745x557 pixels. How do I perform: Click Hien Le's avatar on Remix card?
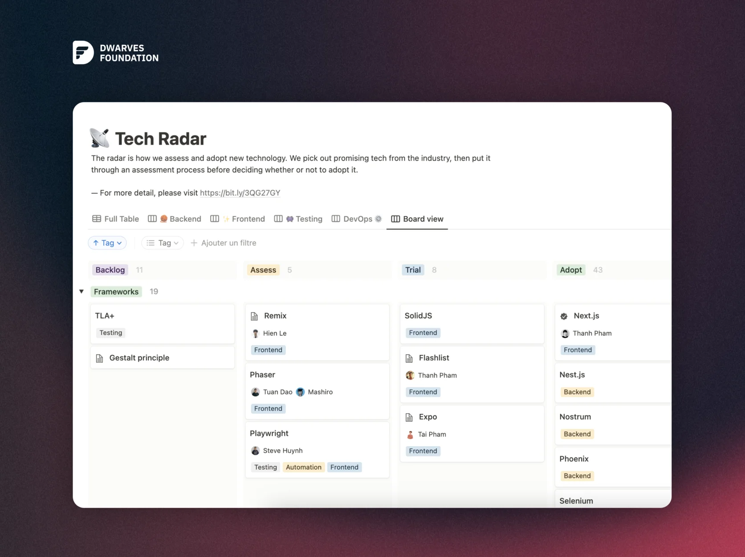click(x=255, y=333)
